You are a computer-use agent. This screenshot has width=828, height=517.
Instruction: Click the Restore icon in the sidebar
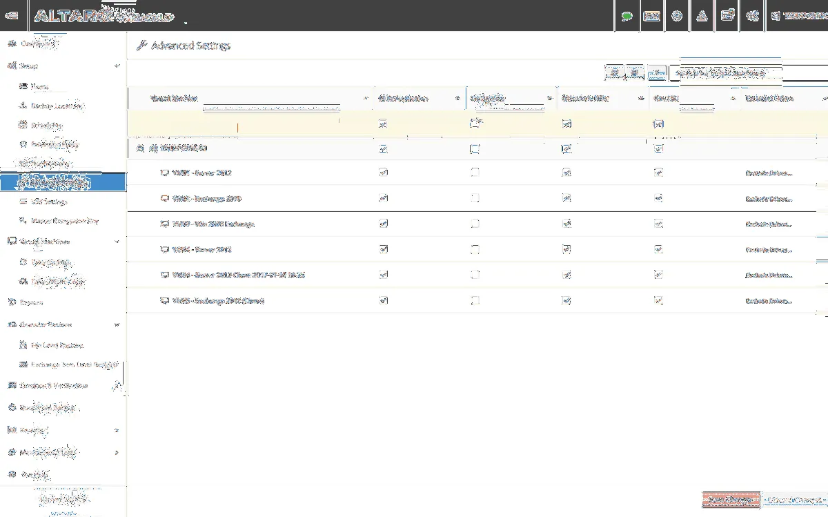pos(11,302)
